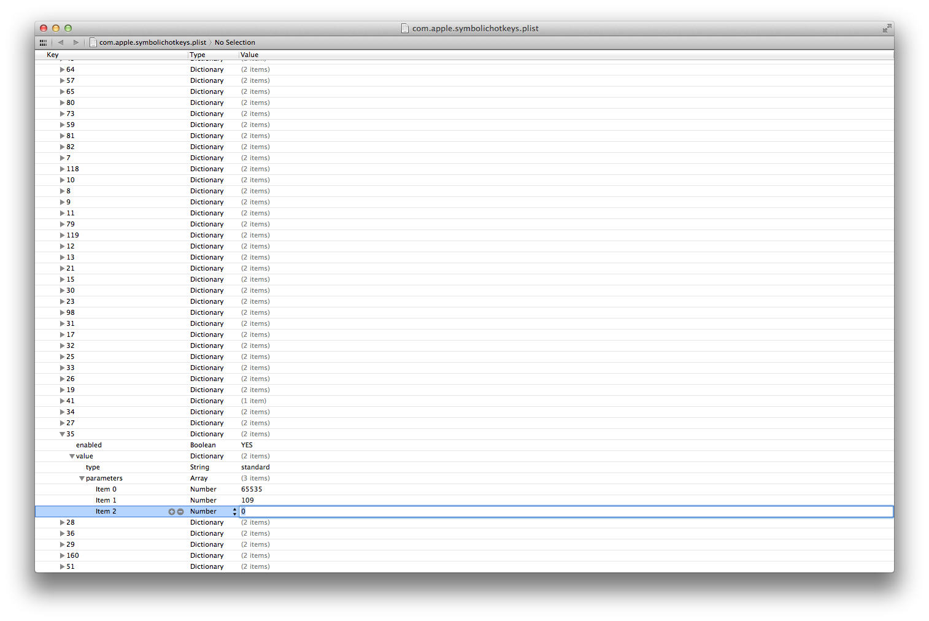929x621 pixels.
Task: Enter full screen with the top-right arrows
Action: 887,28
